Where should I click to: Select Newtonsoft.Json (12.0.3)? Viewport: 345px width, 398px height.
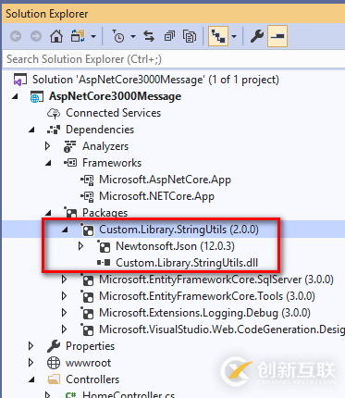(x=175, y=246)
